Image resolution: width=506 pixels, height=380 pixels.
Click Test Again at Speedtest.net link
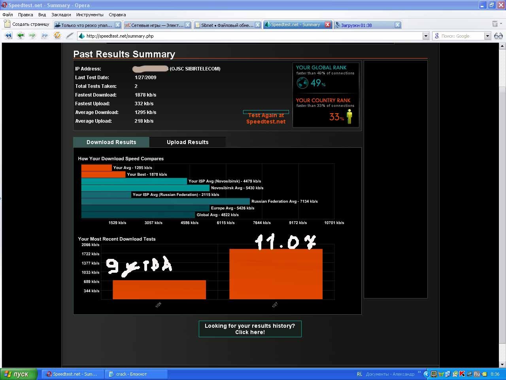point(266,118)
